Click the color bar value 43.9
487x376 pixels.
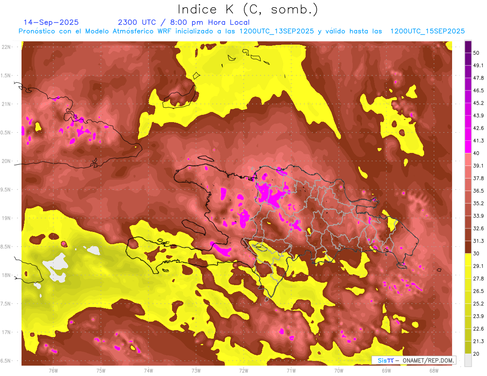coord(478,116)
